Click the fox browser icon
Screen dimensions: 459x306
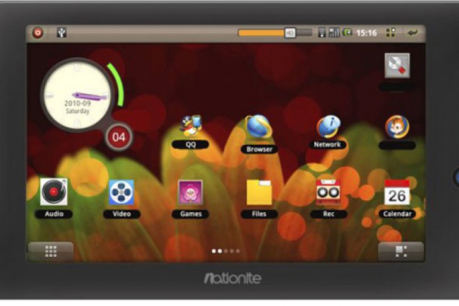tap(397, 127)
